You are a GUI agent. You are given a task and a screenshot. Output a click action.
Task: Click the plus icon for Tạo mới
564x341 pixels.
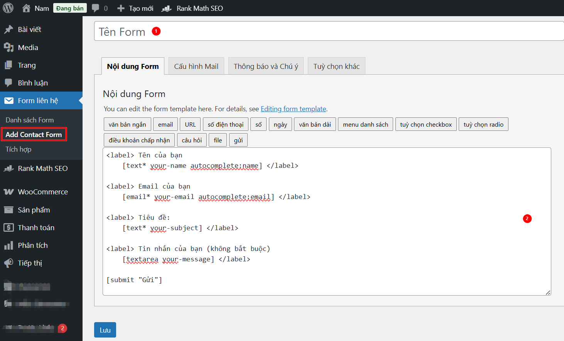121,8
